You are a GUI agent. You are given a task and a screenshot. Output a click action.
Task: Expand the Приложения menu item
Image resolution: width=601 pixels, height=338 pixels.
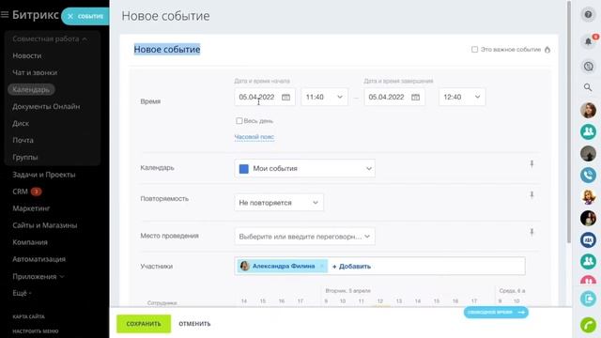coord(38,276)
